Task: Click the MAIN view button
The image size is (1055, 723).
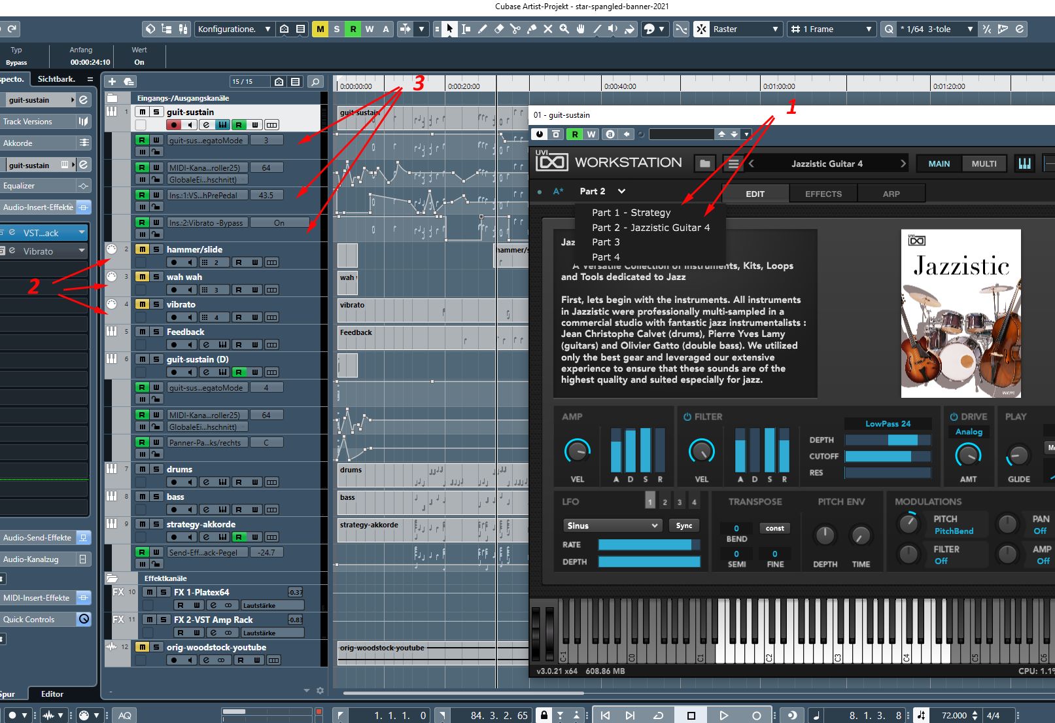Action: click(939, 164)
